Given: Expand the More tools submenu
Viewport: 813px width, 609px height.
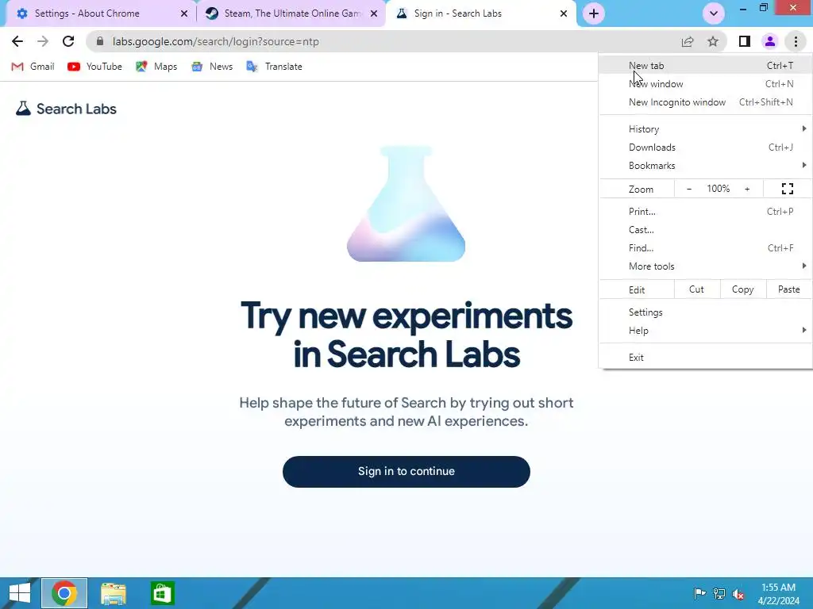Looking at the screenshot, I should point(705,266).
